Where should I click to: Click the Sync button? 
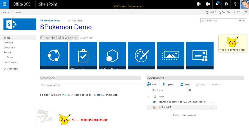[185, 85]
